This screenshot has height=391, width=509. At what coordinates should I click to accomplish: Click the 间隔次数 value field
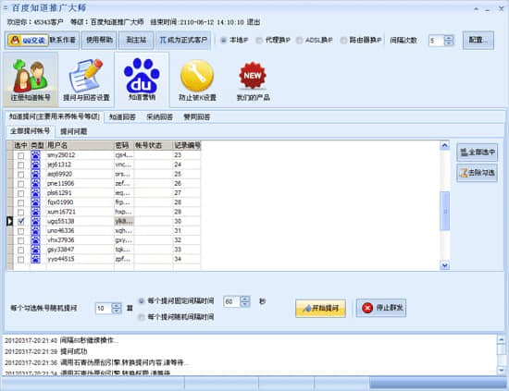click(436, 41)
